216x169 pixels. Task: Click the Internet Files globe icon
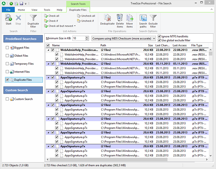(12, 72)
